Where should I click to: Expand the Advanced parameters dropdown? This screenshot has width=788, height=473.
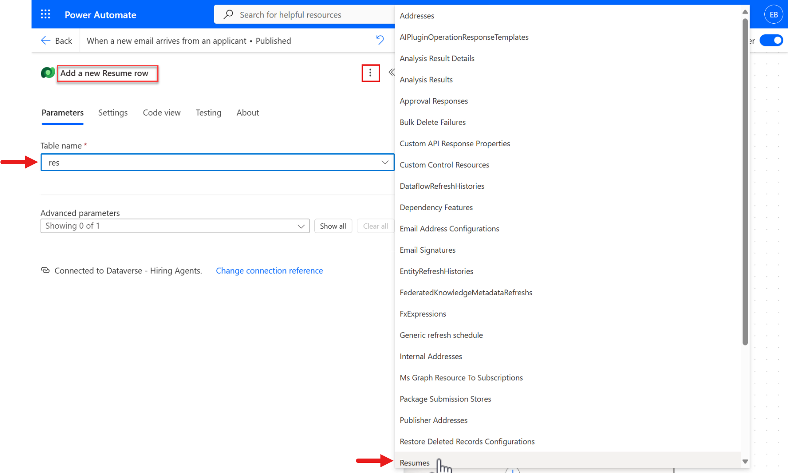[x=301, y=226]
